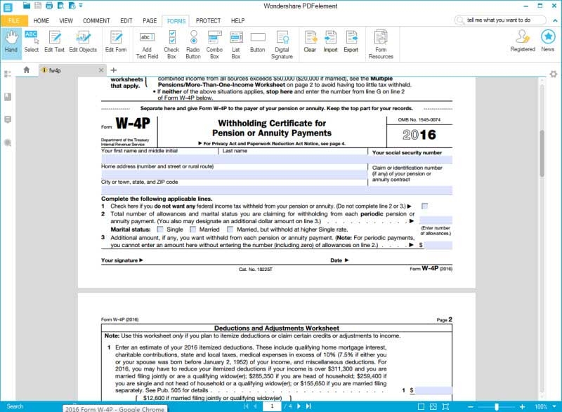
Task: Open the FILE menu
Action: pos(14,21)
